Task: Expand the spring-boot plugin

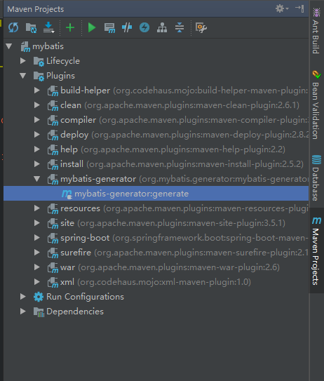Action: [x=37, y=238]
